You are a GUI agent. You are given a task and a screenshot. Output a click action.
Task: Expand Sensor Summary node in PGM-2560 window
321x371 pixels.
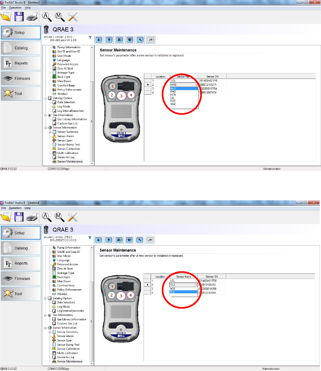50,332
